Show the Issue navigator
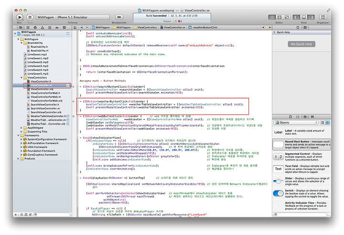344x235 pixels. (43, 28)
